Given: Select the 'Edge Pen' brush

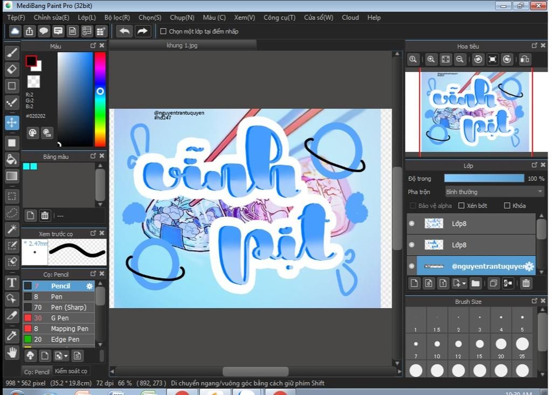Looking at the screenshot, I should tap(59, 339).
